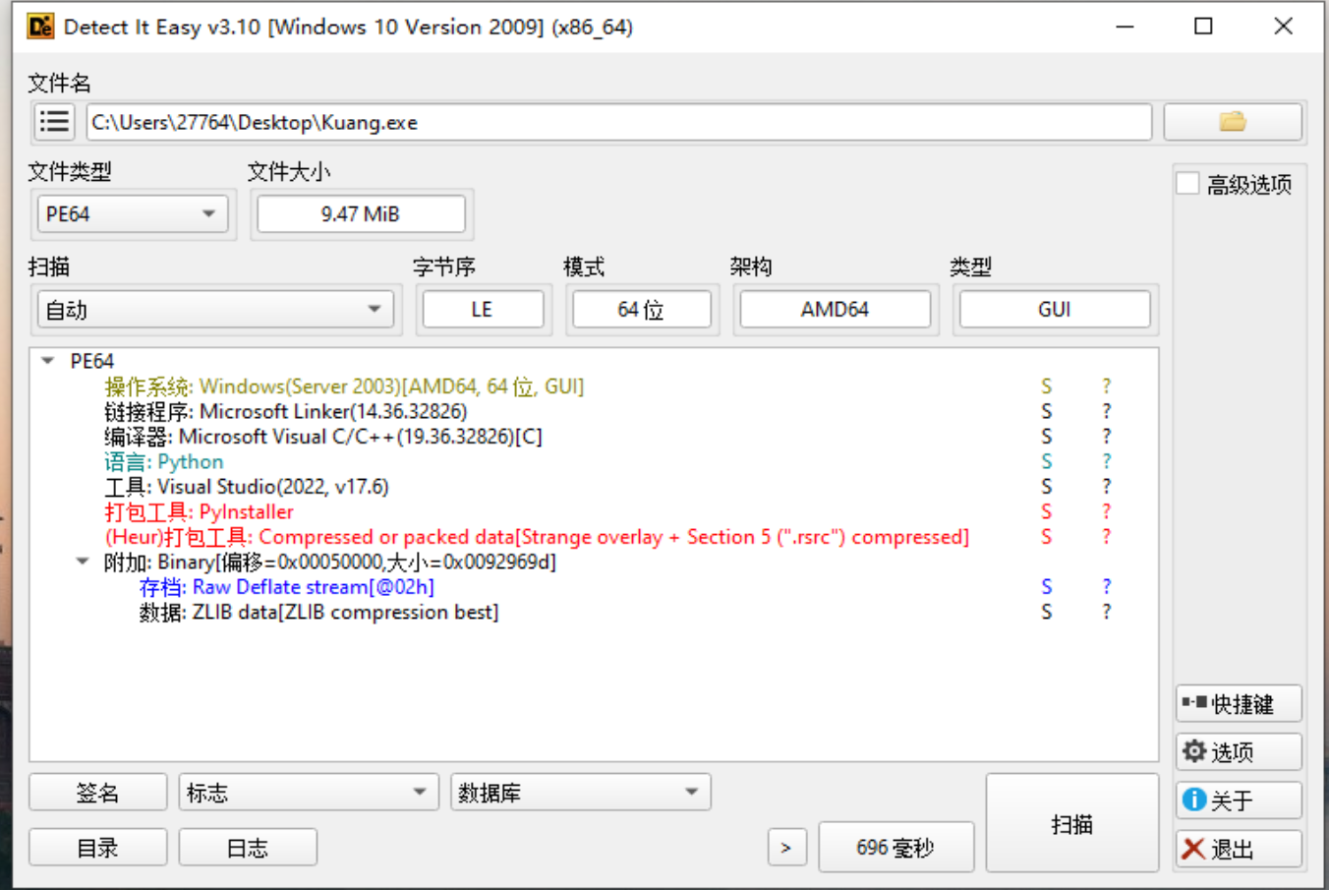Click the > arrow button
Screen dimensions: 1329x890
[785, 848]
